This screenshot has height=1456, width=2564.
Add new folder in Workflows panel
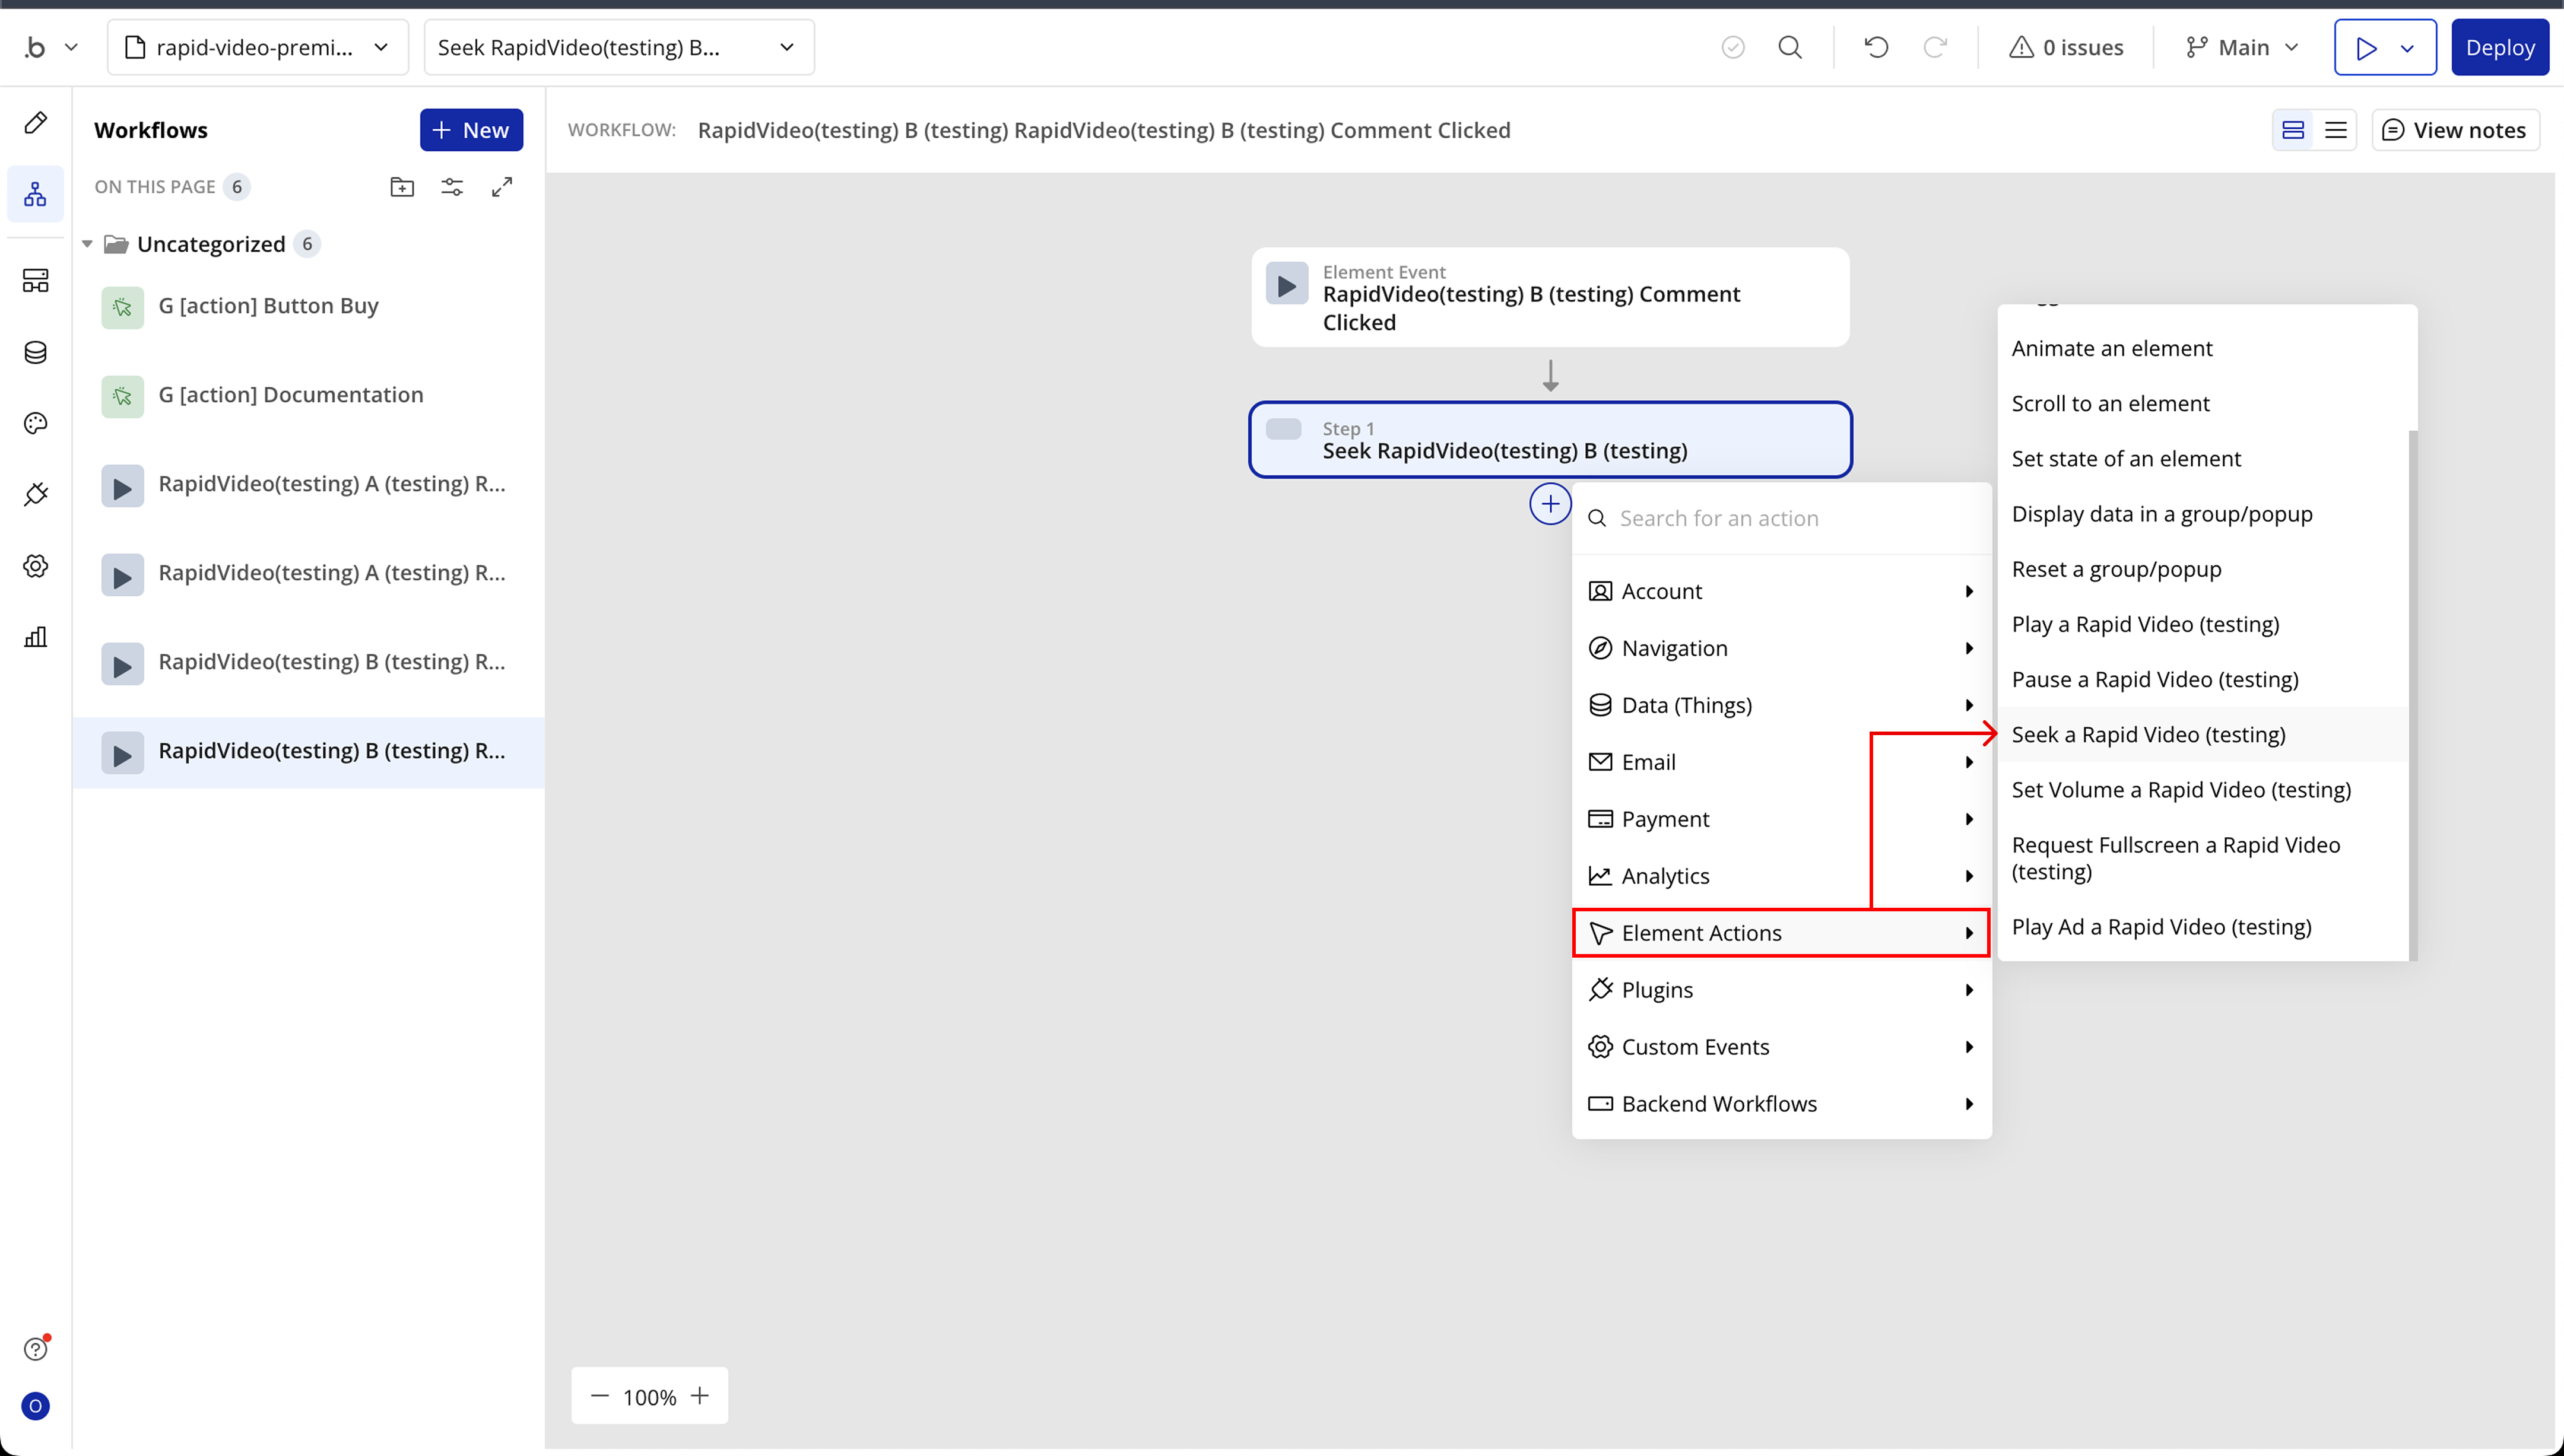[x=402, y=187]
